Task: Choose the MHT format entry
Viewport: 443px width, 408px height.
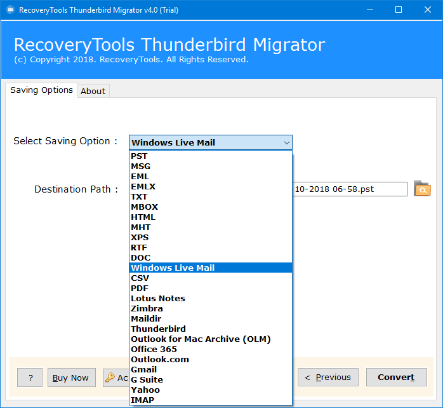Action: coord(211,228)
